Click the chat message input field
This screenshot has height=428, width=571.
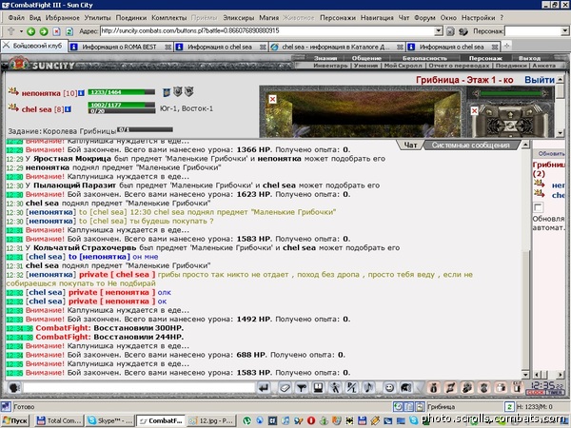click(x=139, y=387)
